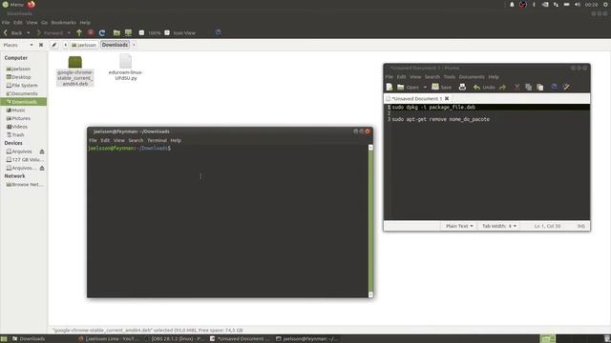This screenshot has width=611, height=343.
Task: Paste with Pluma clipboard icon
Action: click(540, 87)
